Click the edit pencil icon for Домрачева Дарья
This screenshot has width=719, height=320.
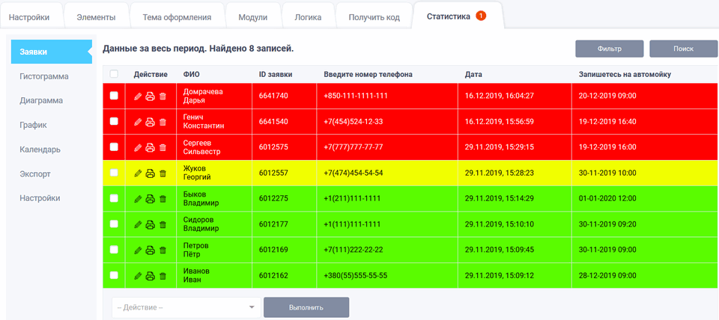[137, 96]
